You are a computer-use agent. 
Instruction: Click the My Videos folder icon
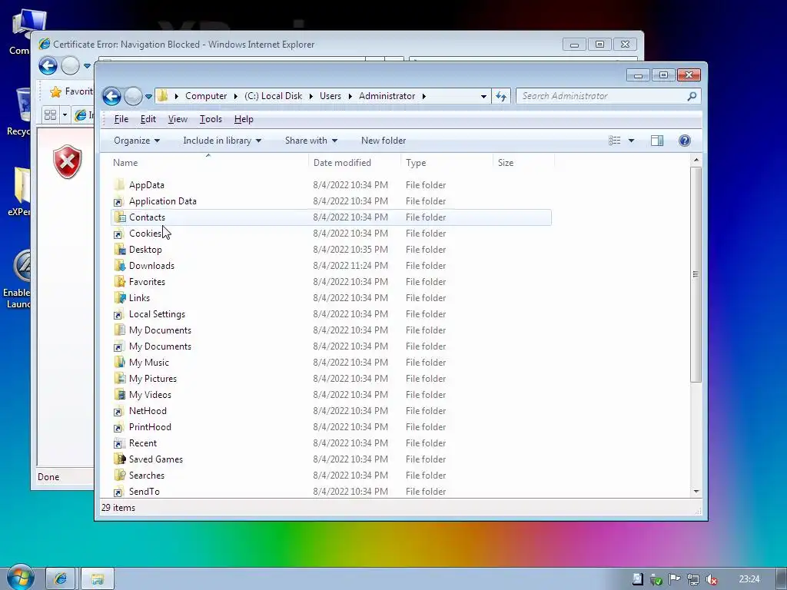point(119,394)
